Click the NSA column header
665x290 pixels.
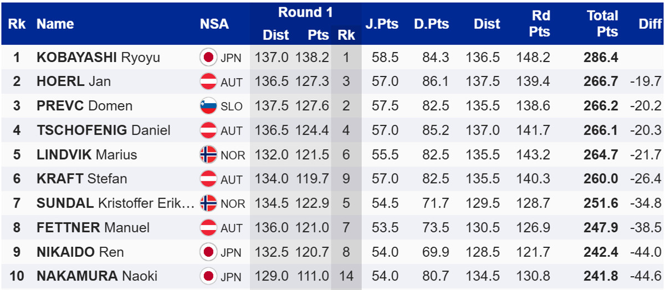(214, 24)
